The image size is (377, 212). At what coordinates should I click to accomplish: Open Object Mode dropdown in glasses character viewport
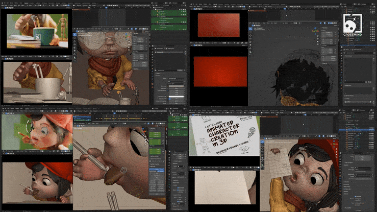pyautogui.click(x=82, y=29)
